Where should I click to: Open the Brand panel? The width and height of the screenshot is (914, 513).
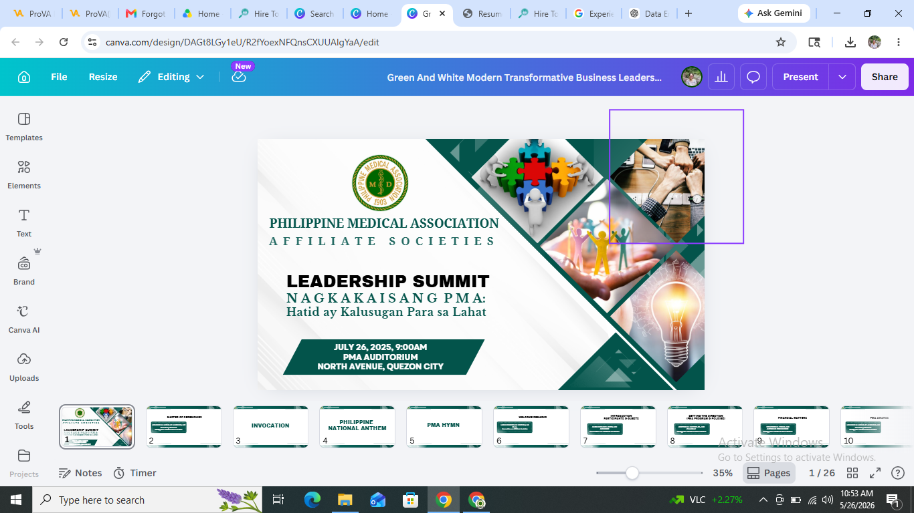coord(24,271)
